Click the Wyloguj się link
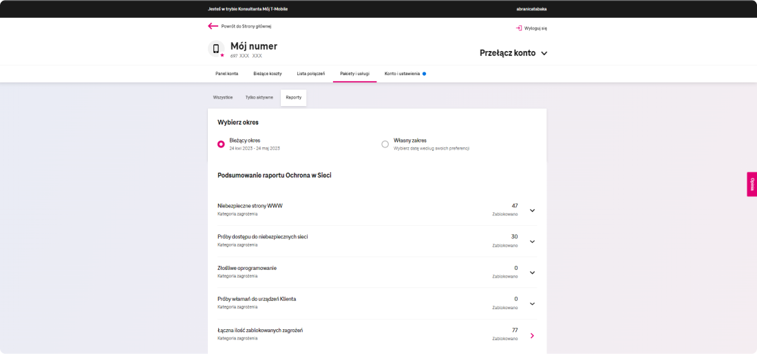 535,28
